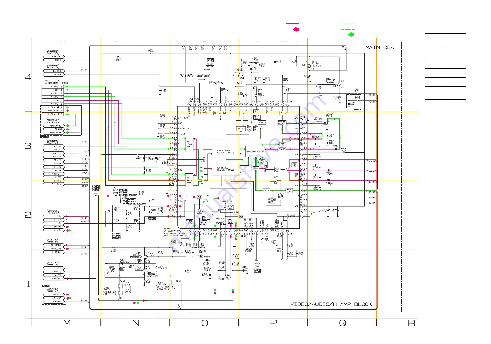This screenshot has height=344, width=491.
Task: Click the Y/C MIX block
Action: point(262,162)
